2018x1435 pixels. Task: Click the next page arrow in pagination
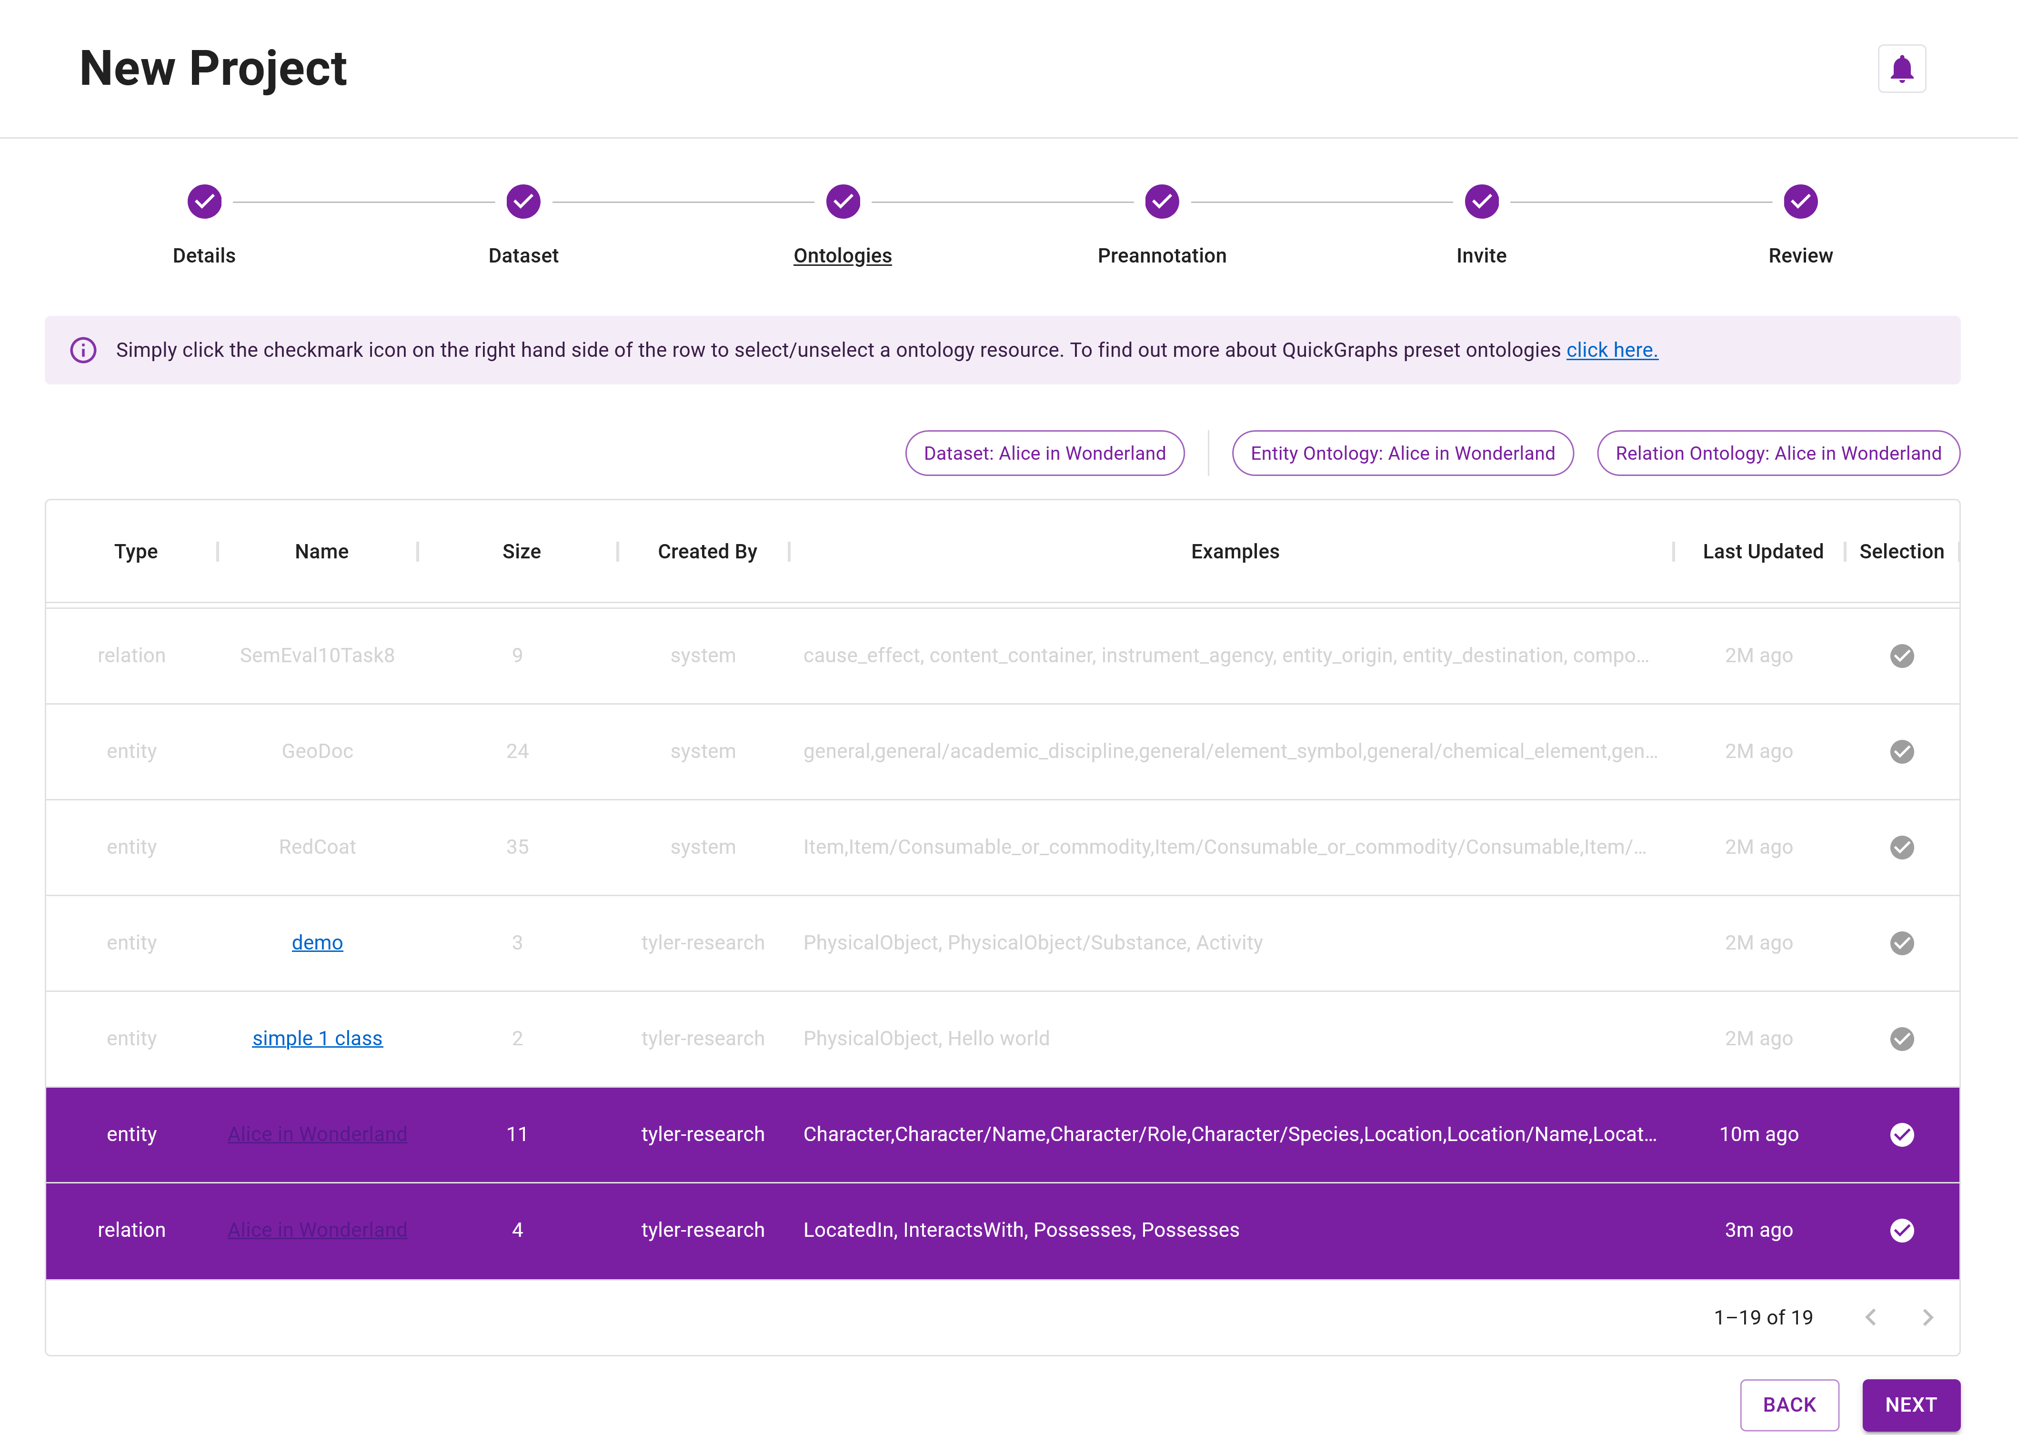[x=1927, y=1316]
